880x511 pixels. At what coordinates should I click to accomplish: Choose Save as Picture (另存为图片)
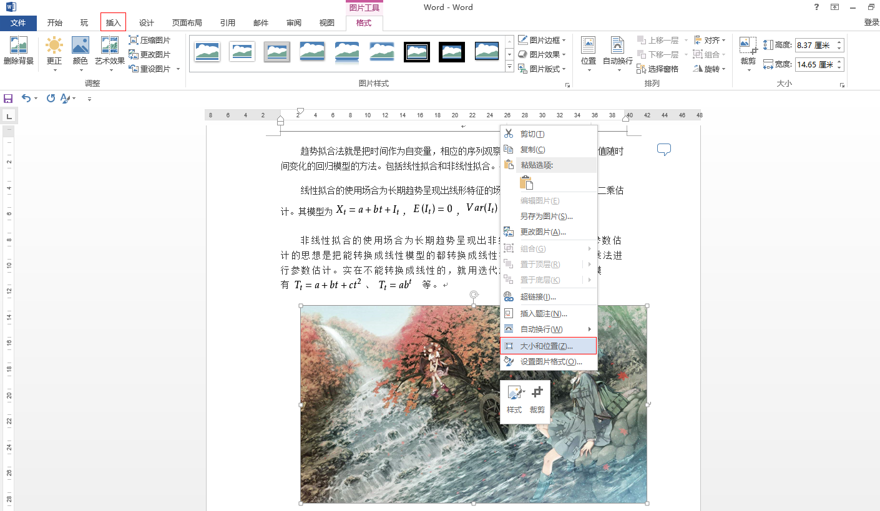(549, 217)
